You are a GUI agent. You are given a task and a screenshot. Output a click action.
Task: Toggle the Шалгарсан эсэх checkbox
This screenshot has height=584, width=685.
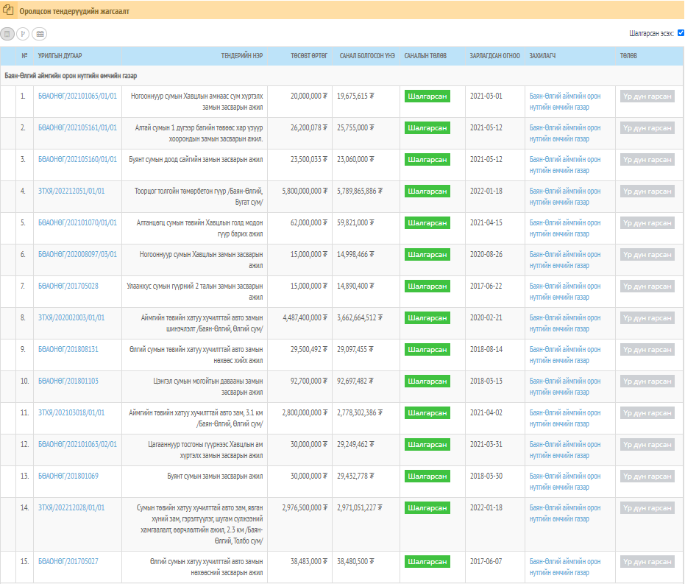(681, 33)
